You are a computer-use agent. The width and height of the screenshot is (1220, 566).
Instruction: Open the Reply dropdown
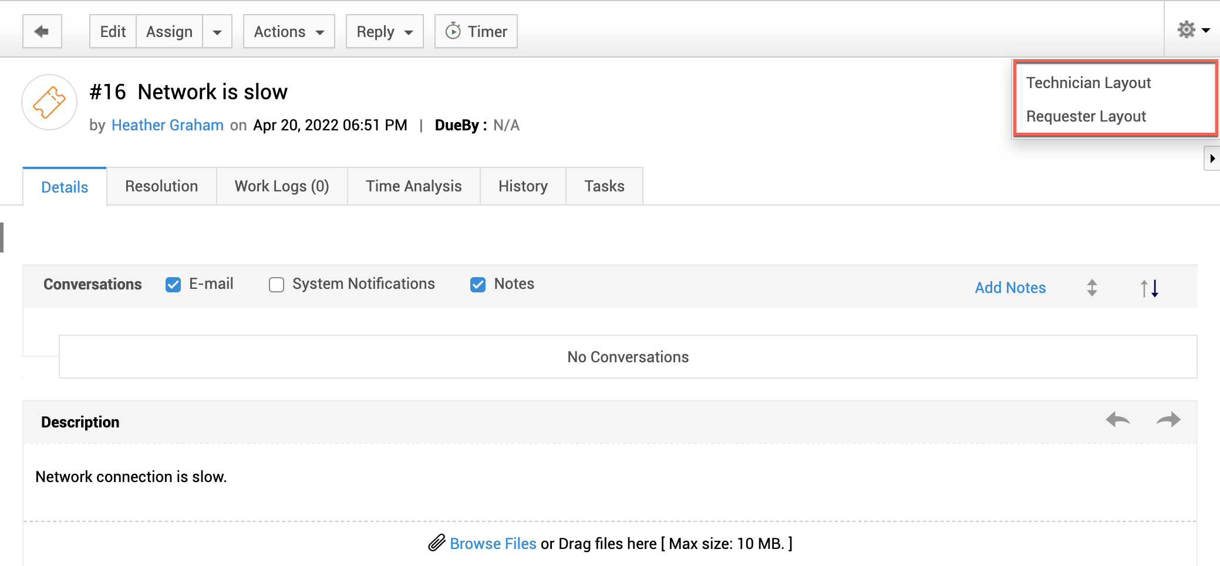point(385,32)
